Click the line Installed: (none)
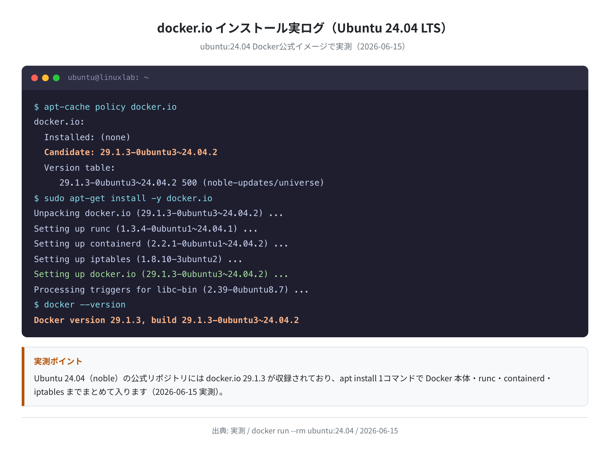Viewport: 610px width, 449px height. pyautogui.click(x=87, y=137)
